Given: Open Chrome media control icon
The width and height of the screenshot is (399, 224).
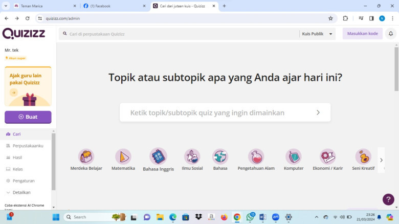Looking at the screenshot, I should click(x=361, y=18).
